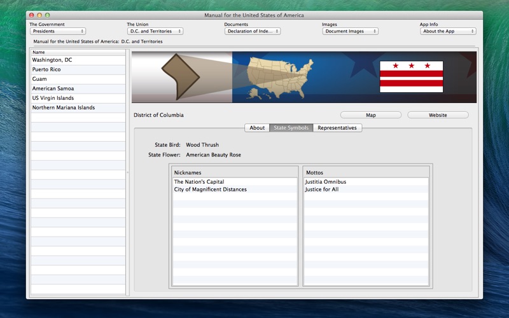The image size is (509, 318).
Task: Expand the D.C. and Territories dropdown
Action: (155, 31)
